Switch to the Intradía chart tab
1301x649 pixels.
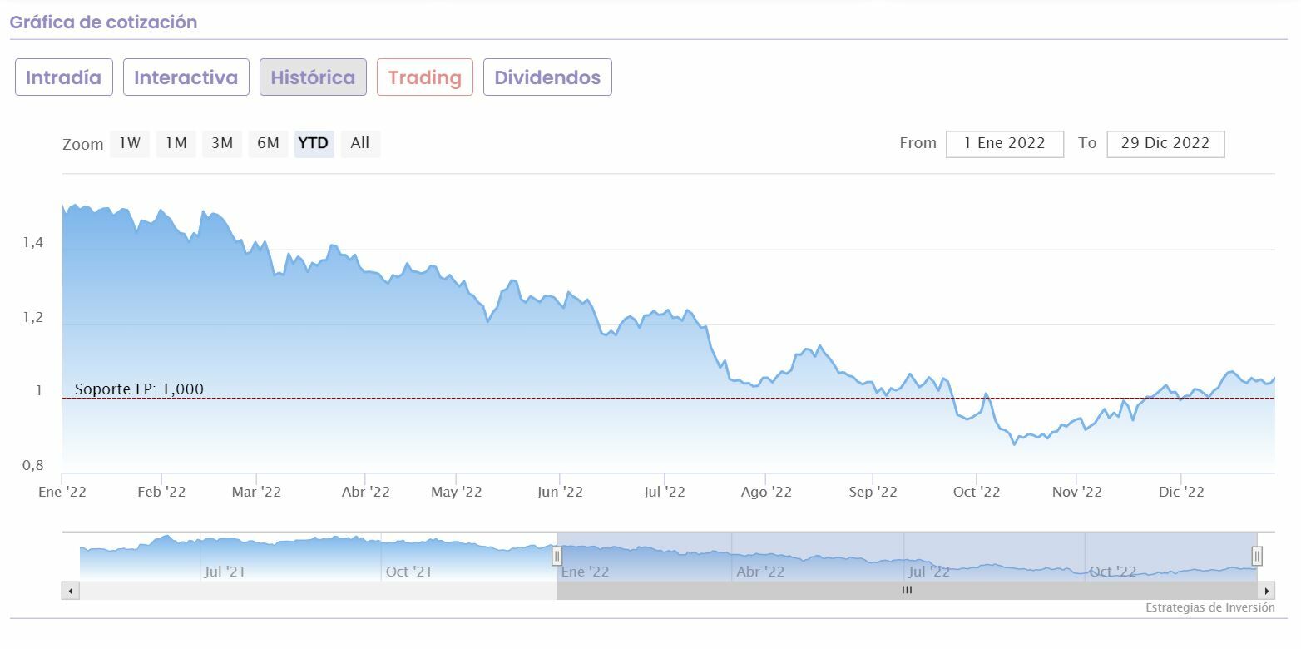click(x=63, y=77)
